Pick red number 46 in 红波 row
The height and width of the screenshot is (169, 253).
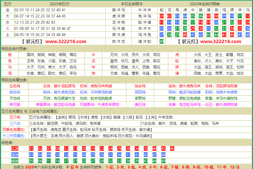click(172, 148)
